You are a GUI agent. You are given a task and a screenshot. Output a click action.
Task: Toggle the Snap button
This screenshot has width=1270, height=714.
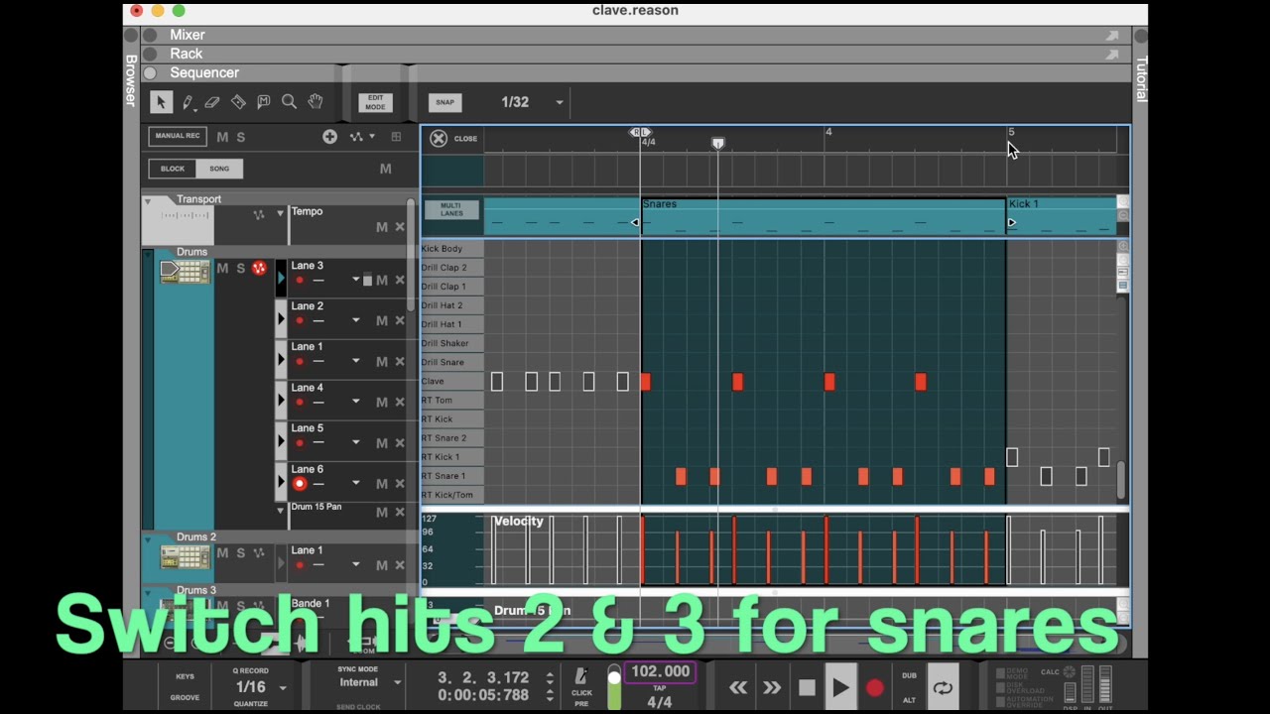[444, 102]
